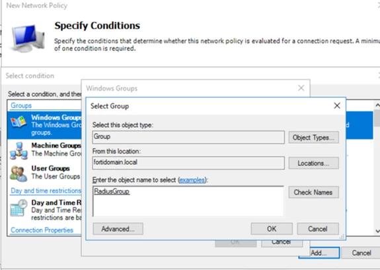The height and width of the screenshot is (270, 380).
Task: Select Machine Groups condition row
Action: (x=44, y=151)
